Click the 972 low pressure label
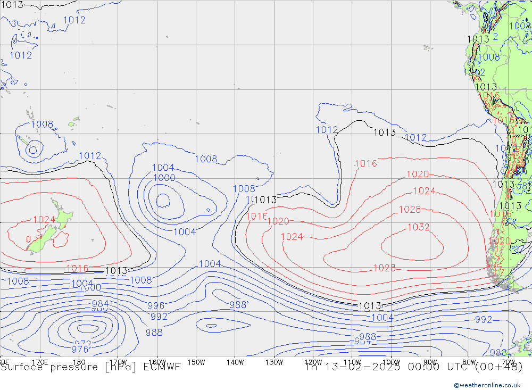Screen dimensions: 532x390 click(82, 343)
